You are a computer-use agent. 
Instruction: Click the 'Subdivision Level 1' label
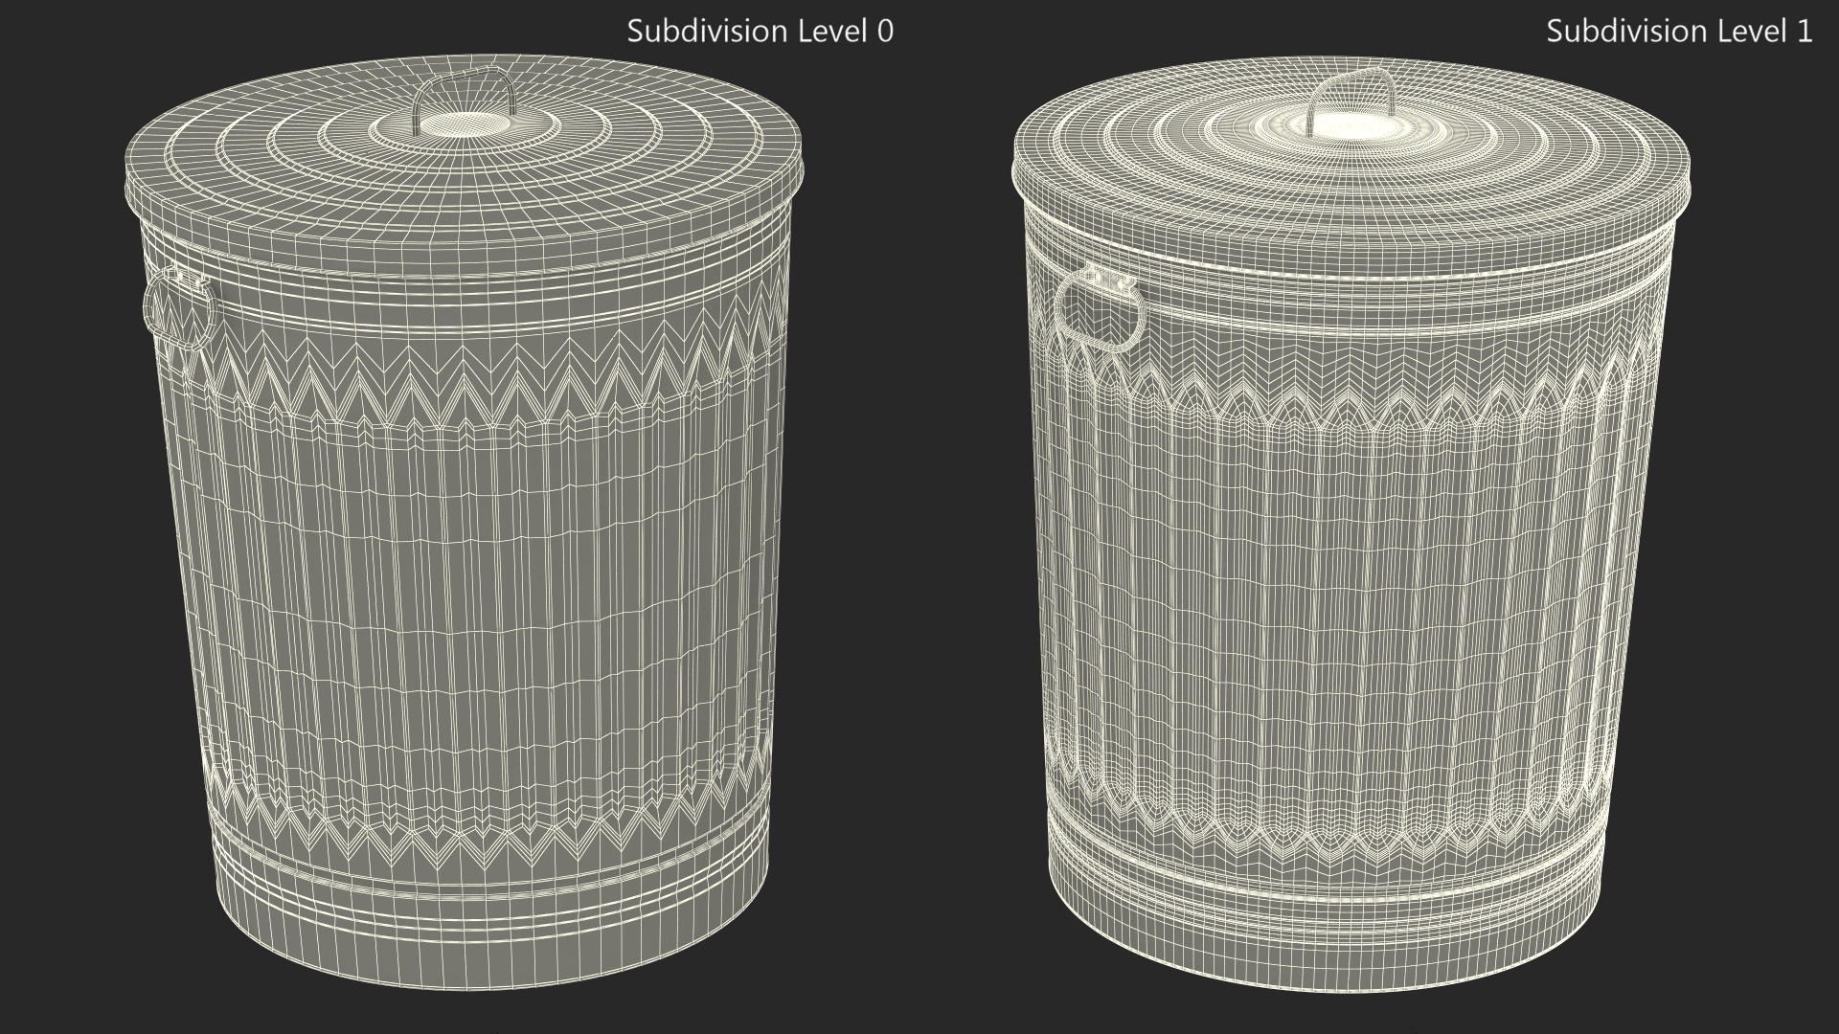1679,31
